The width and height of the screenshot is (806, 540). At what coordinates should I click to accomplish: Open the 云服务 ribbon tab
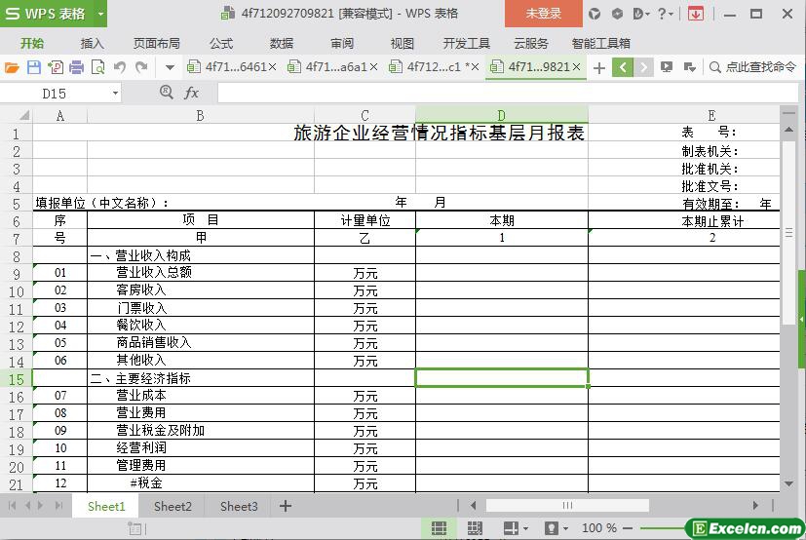[x=531, y=43]
